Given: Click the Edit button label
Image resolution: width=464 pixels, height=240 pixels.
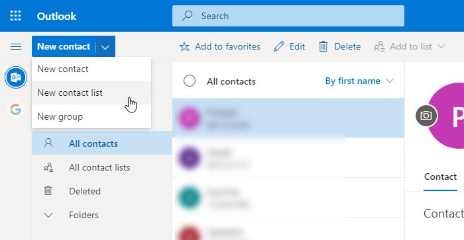Looking at the screenshot, I should point(297,47).
